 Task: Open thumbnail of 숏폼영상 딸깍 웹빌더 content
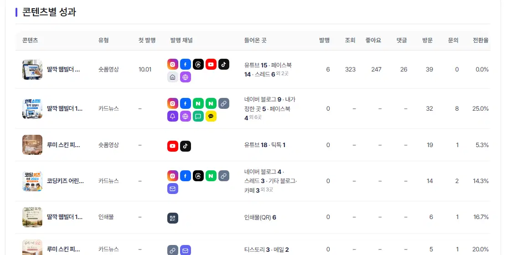coord(32,69)
